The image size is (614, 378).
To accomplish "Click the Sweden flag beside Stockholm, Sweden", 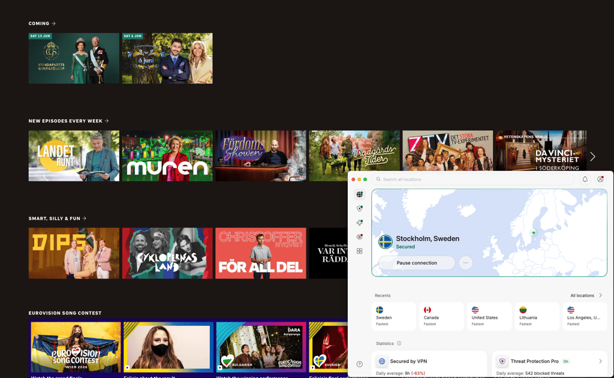I will (x=386, y=242).
